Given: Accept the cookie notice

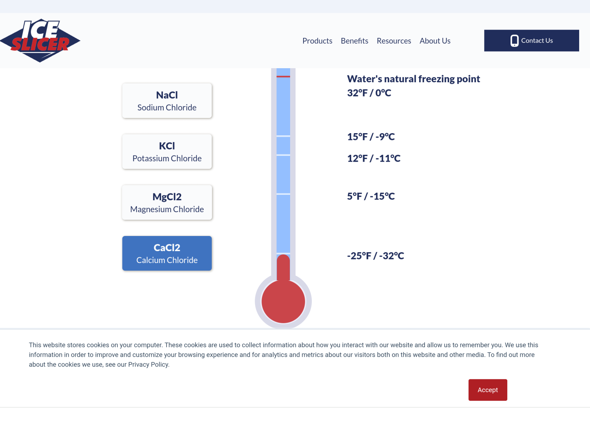Looking at the screenshot, I should pyautogui.click(x=488, y=390).
